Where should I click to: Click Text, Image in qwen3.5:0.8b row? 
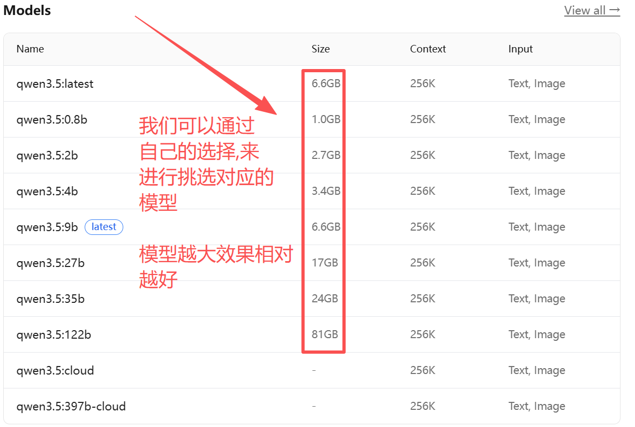pos(536,120)
